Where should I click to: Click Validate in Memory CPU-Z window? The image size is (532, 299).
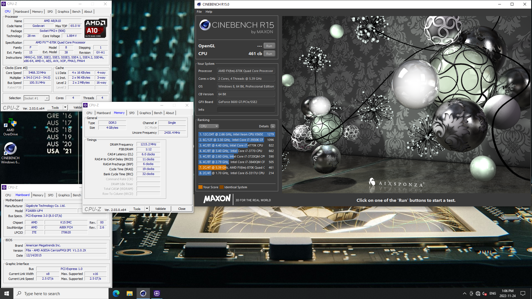(160, 209)
